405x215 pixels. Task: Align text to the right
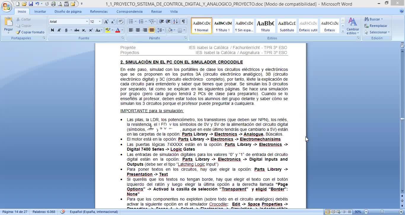click(145, 30)
